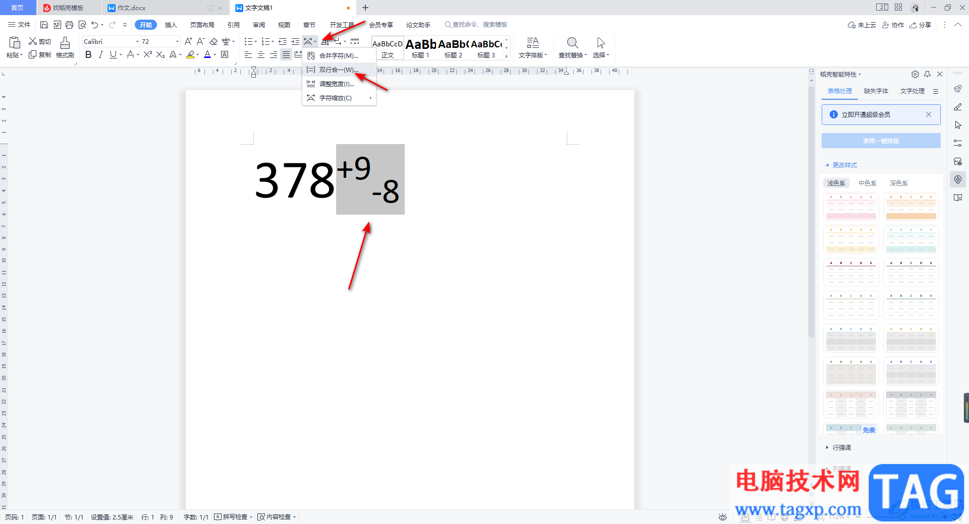The height and width of the screenshot is (524, 969).
Task: Select the orange table style thumbnail
Action: click(911, 207)
